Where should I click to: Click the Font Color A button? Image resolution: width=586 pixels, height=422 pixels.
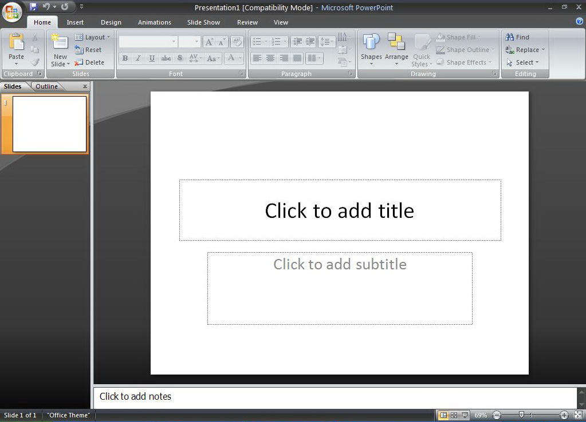pyautogui.click(x=231, y=58)
